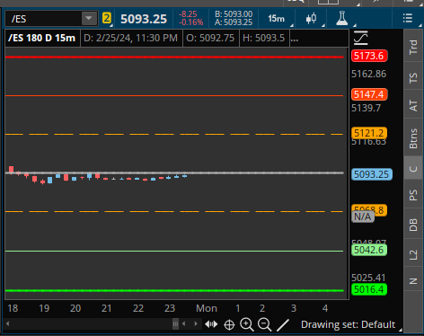
Task: Open the list menu icon
Action: (408, 18)
